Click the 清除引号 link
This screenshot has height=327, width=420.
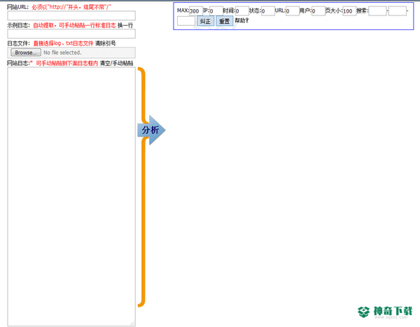coord(105,43)
